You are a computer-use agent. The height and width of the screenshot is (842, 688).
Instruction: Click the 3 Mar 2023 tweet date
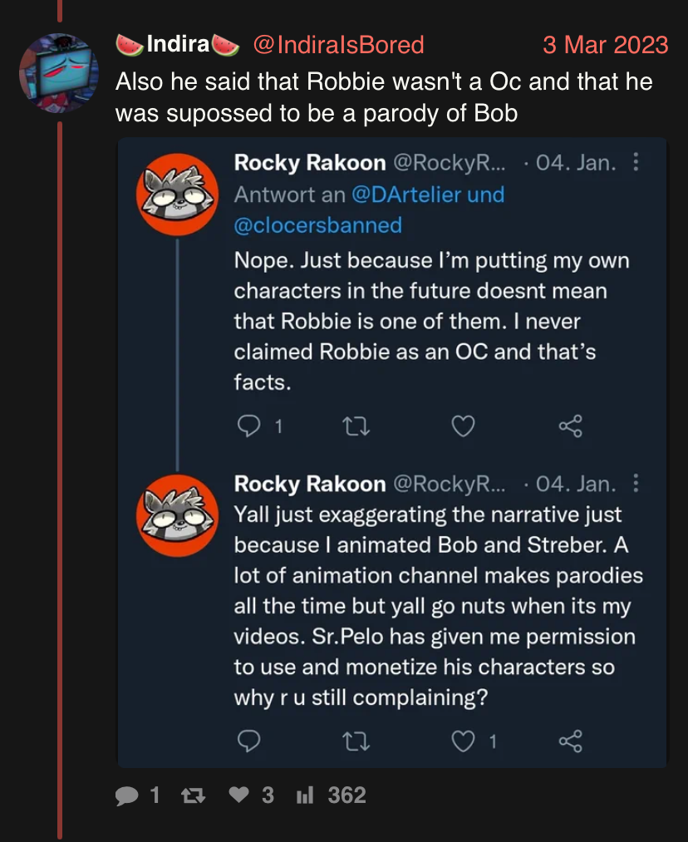[x=605, y=44]
